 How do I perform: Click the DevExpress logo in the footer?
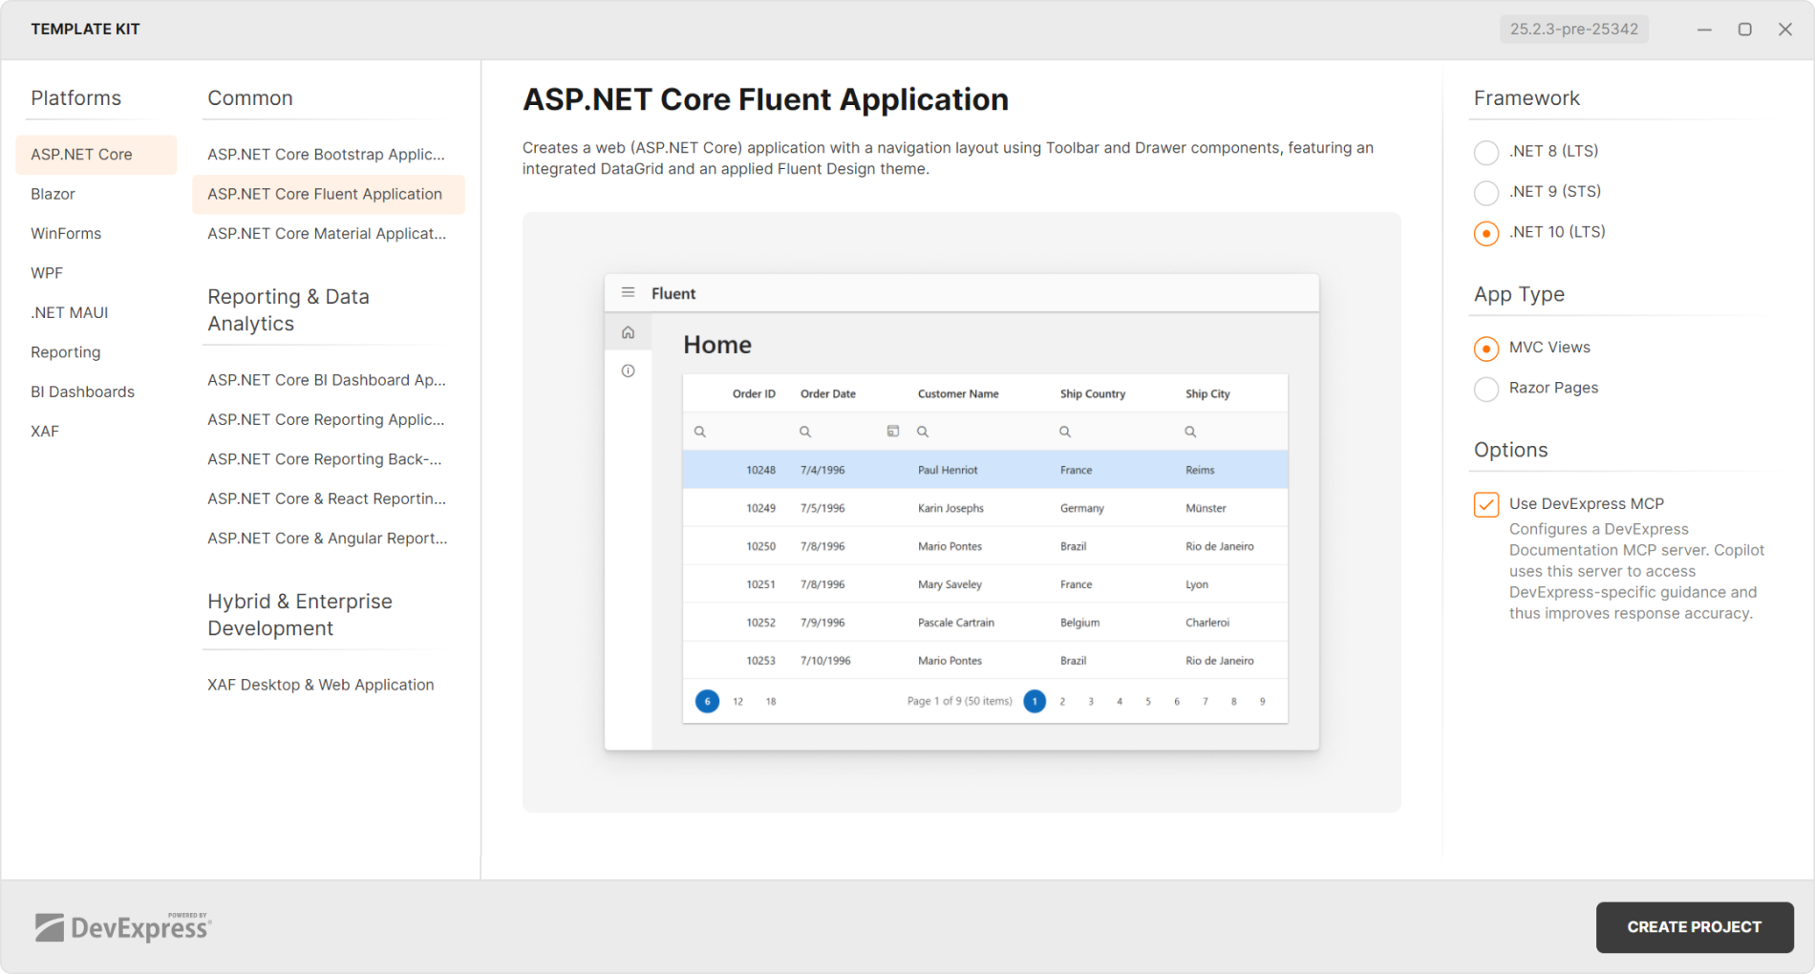tap(123, 926)
